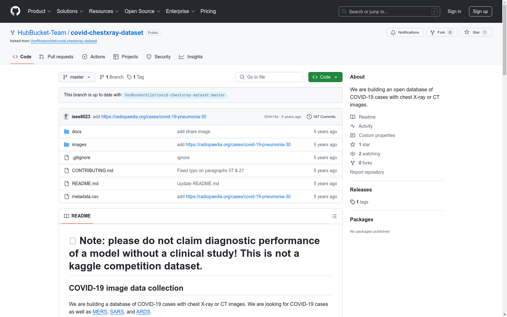This screenshot has width=507, height=317.
Task: Click the commit history clock icon
Action: click(x=309, y=117)
